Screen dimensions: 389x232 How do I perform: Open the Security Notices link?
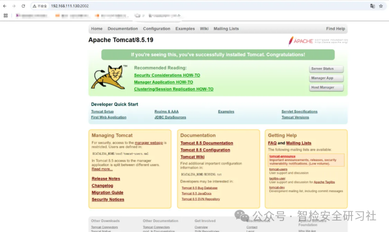point(108,200)
